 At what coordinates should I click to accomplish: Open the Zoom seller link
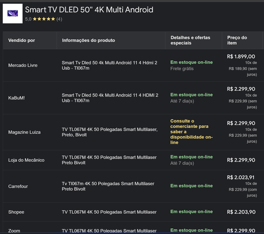(14, 231)
